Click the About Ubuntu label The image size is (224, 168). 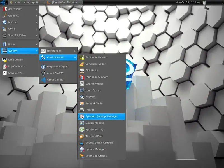[x=55, y=80]
